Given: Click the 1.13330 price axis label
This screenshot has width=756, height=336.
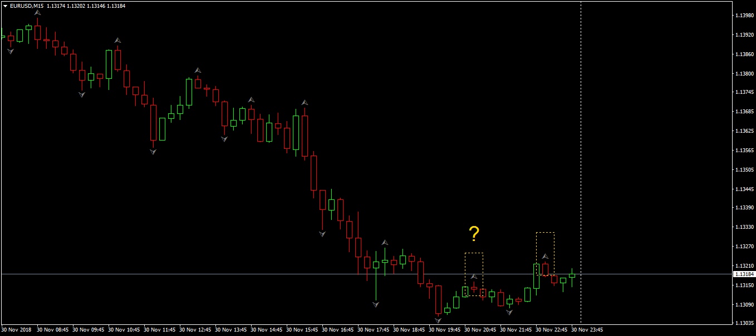Looking at the screenshot, I should [x=744, y=227].
